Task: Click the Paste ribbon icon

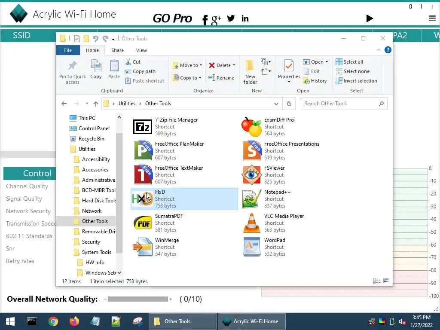Action: coord(114,66)
